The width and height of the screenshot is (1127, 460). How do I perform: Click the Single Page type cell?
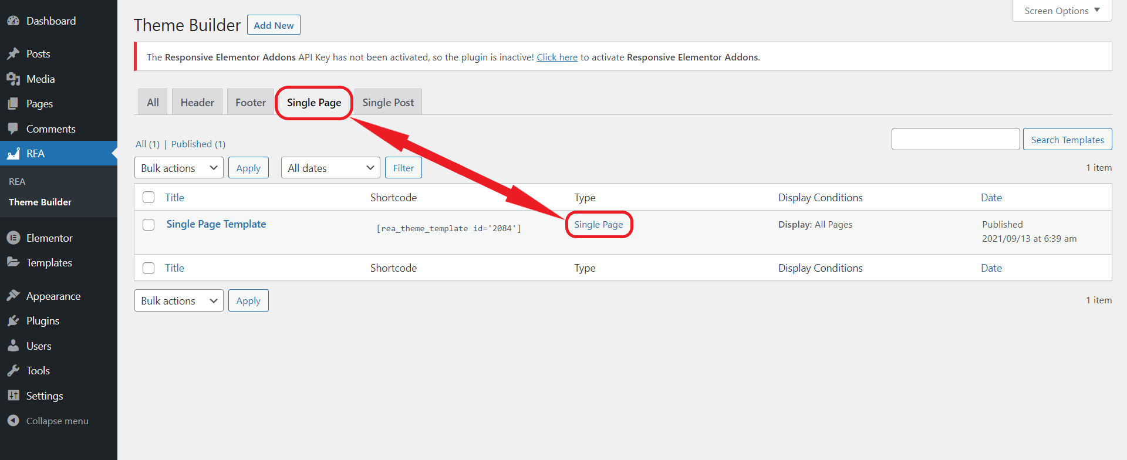599,225
